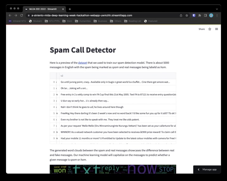Open Business bookmark folder
This screenshot has width=227, height=181.
pyautogui.click(x=101, y=21)
